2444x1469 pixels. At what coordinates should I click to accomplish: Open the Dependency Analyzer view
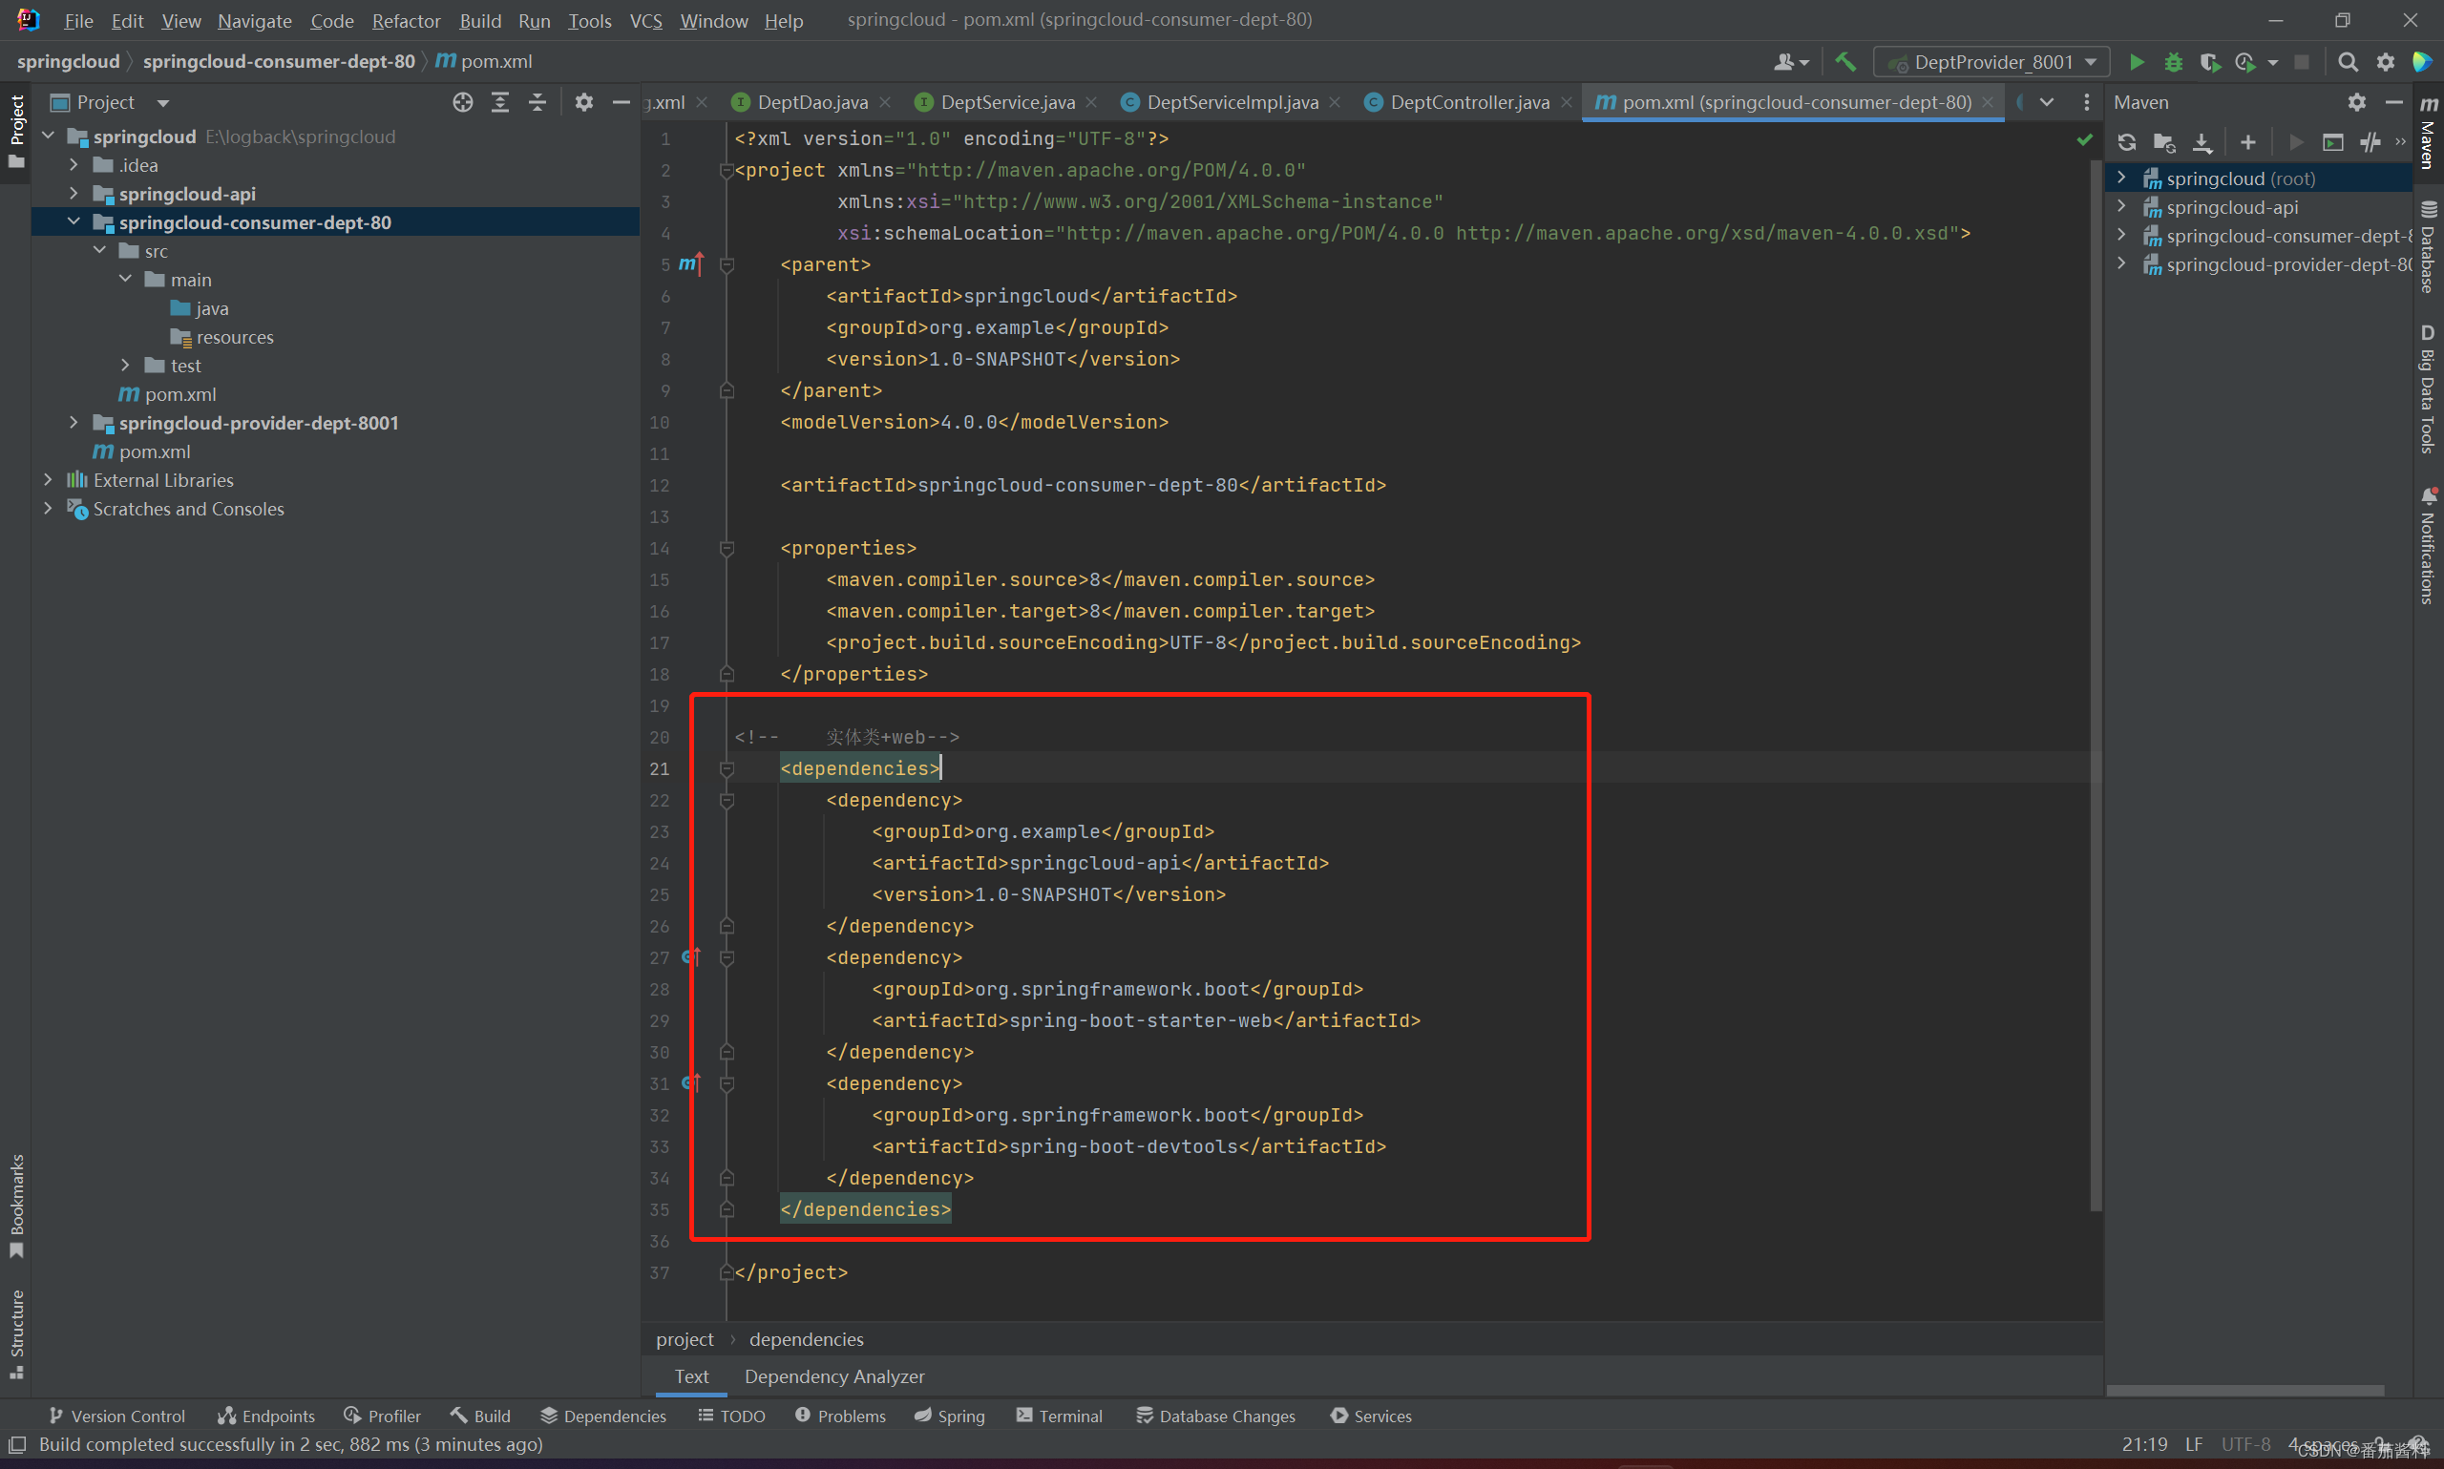point(833,1377)
